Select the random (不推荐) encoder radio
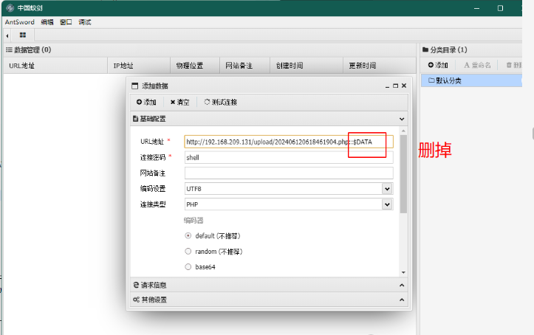Screen dimensions: 534x335 tap(188, 252)
